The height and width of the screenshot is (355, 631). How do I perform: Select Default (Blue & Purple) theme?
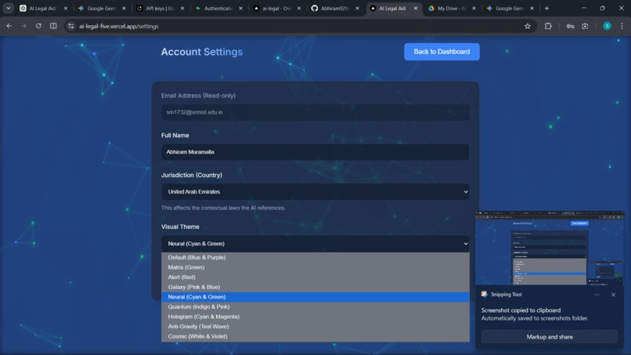pyautogui.click(x=315, y=258)
